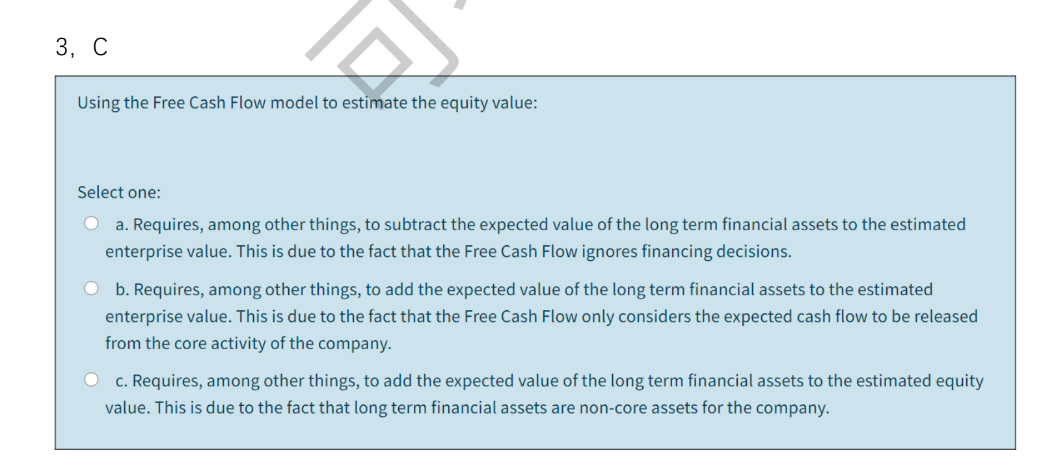Image resolution: width=1054 pixels, height=463 pixels.
Task: Select radio button for option c
Action: (x=92, y=378)
